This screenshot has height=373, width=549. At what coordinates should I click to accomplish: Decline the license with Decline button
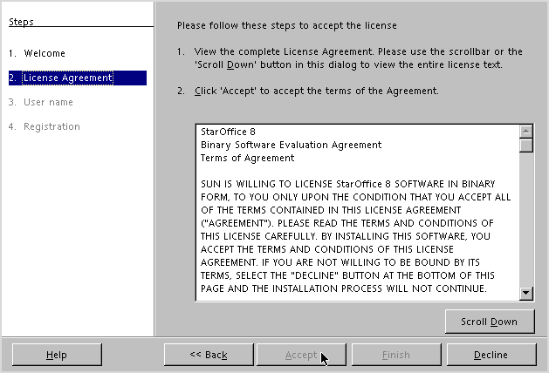click(491, 355)
